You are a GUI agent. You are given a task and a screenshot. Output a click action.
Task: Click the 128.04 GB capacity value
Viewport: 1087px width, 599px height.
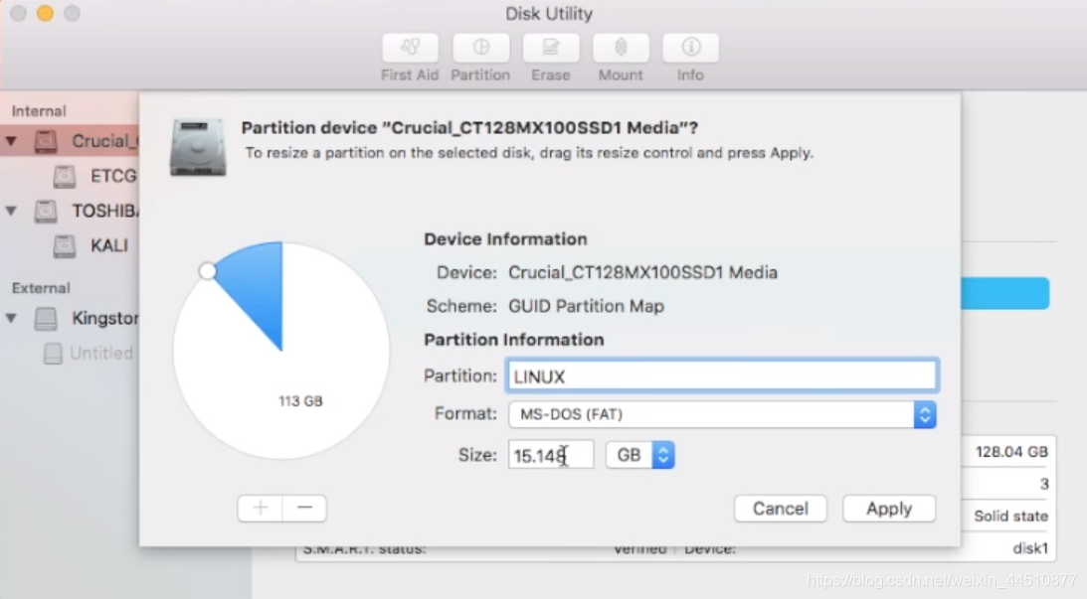coord(1011,452)
